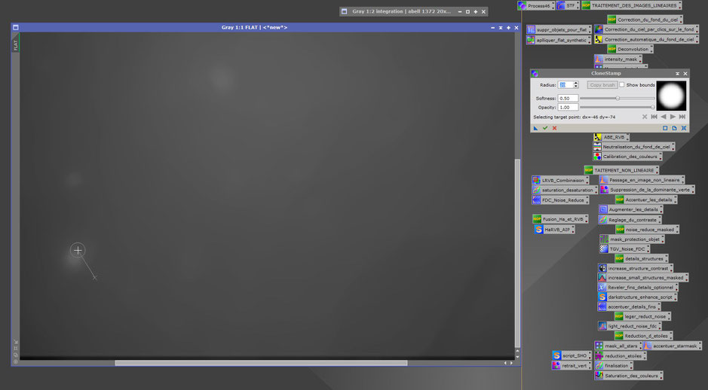The image size is (708, 390).
Task: Click the Softness value field
Action: click(568, 98)
